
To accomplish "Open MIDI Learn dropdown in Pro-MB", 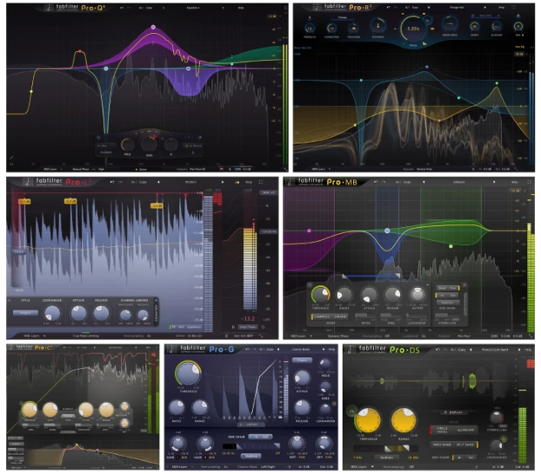I will pyautogui.click(x=300, y=336).
